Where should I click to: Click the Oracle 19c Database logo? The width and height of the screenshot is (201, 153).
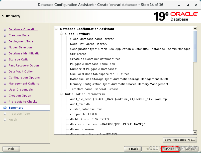pyautogui.click(x=176, y=16)
